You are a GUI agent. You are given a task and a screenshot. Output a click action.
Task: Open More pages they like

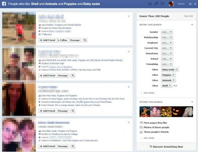pyautogui.click(x=155, y=123)
